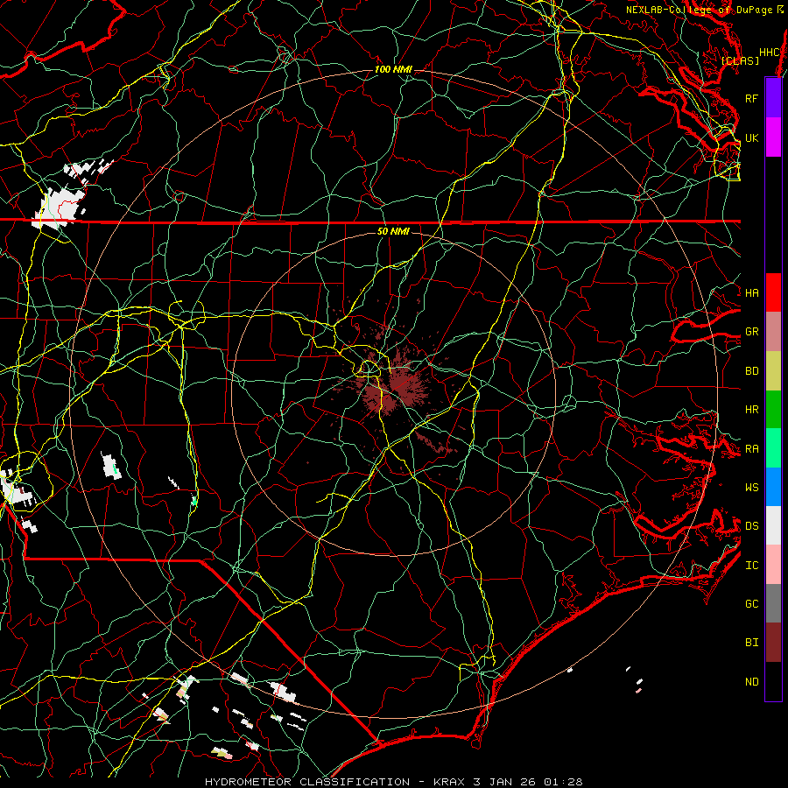The height and width of the screenshot is (788, 788).
Task: Click the ND black legend swatch
Action: click(773, 681)
